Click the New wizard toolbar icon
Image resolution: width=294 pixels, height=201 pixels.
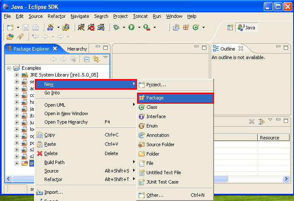click(x=10, y=27)
